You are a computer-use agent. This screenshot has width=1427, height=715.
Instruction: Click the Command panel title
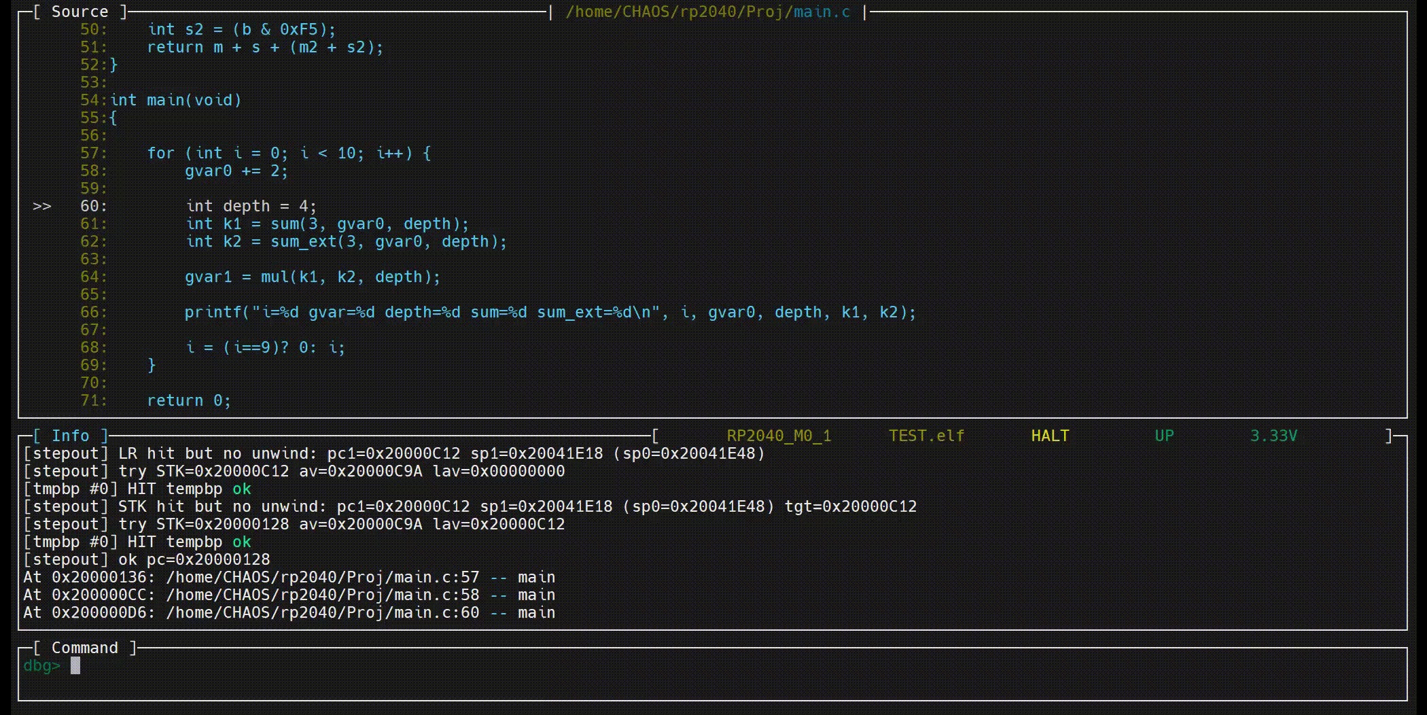(84, 648)
